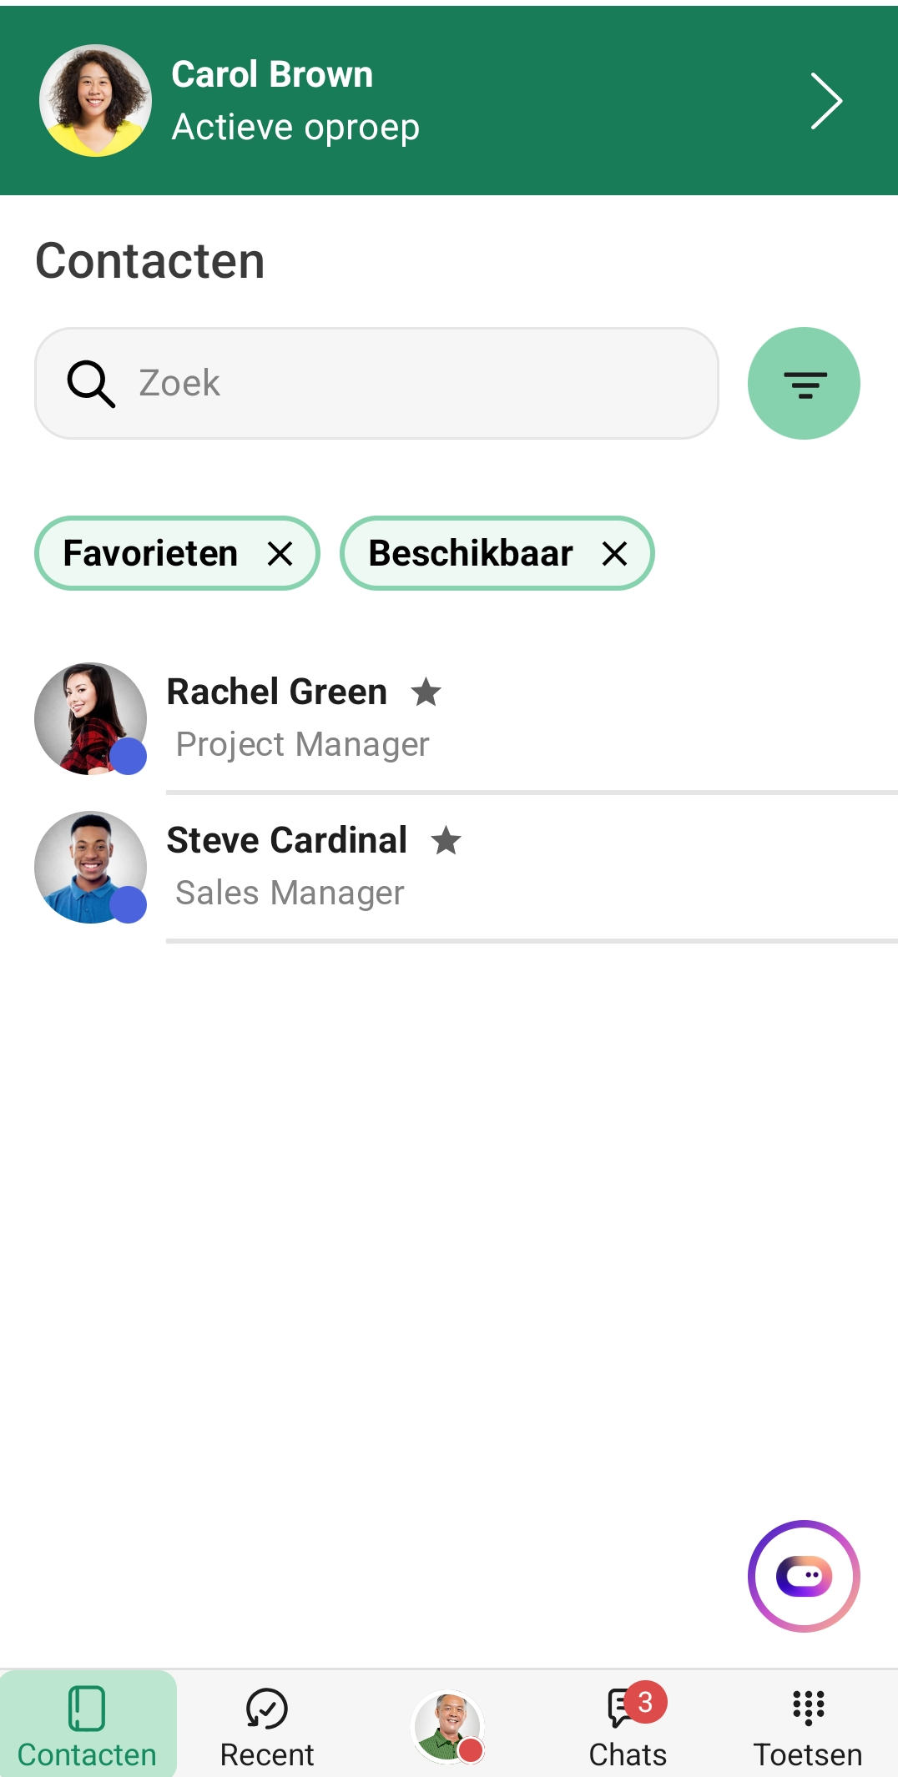This screenshot has width=898, height=1777.
Task: Open own profile avatar in bottom bar
Action: click(x=448, y=1725)
